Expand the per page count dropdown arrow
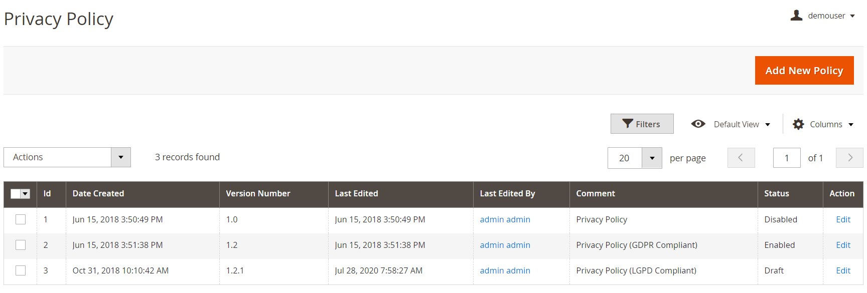The image size is (867, 293). (652, 158)
